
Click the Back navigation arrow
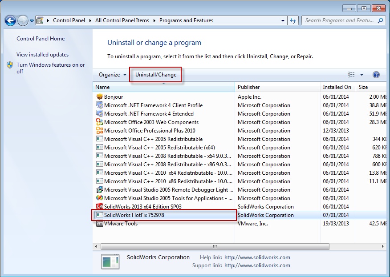pos(10,20)
